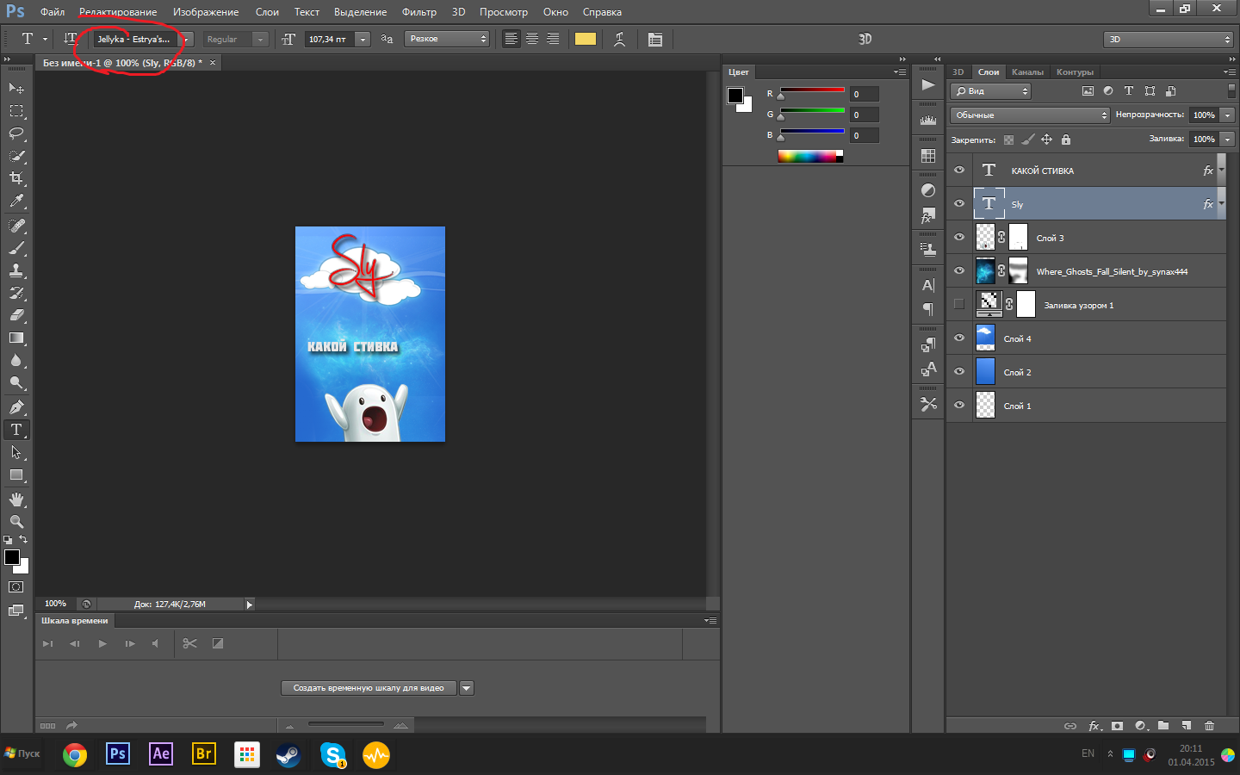Expand timeline type dropdown arrow
The height and width of the screenshot is (775, 1240).
click(x=467, y=688)
